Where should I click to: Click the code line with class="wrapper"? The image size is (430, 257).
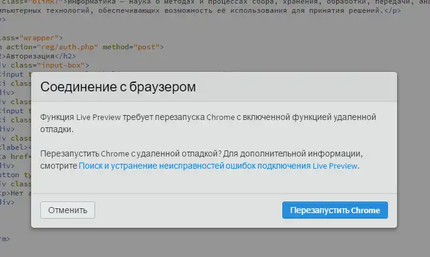(x=31, y=38)
